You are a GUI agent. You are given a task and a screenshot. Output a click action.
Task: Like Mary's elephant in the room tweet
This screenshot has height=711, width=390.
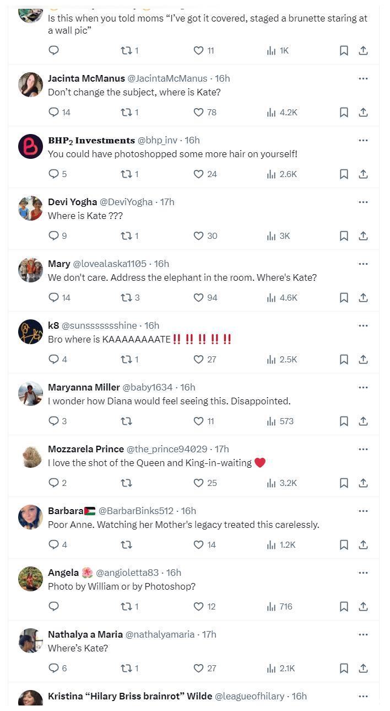199,298
